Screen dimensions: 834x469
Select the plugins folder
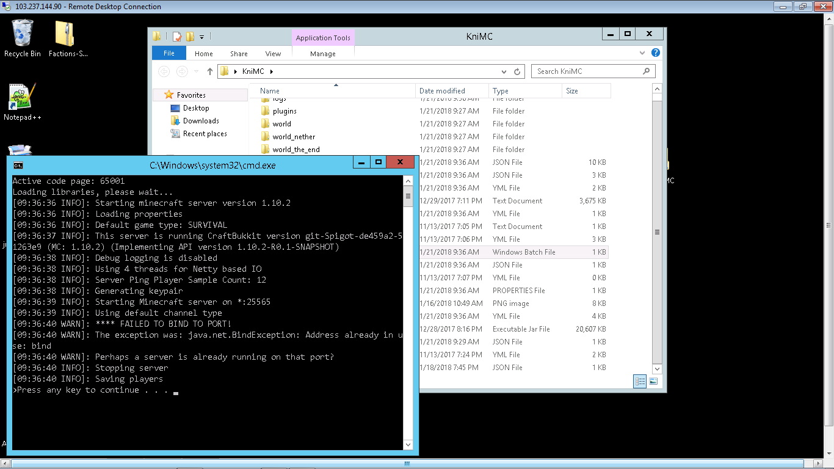(285, 111)
